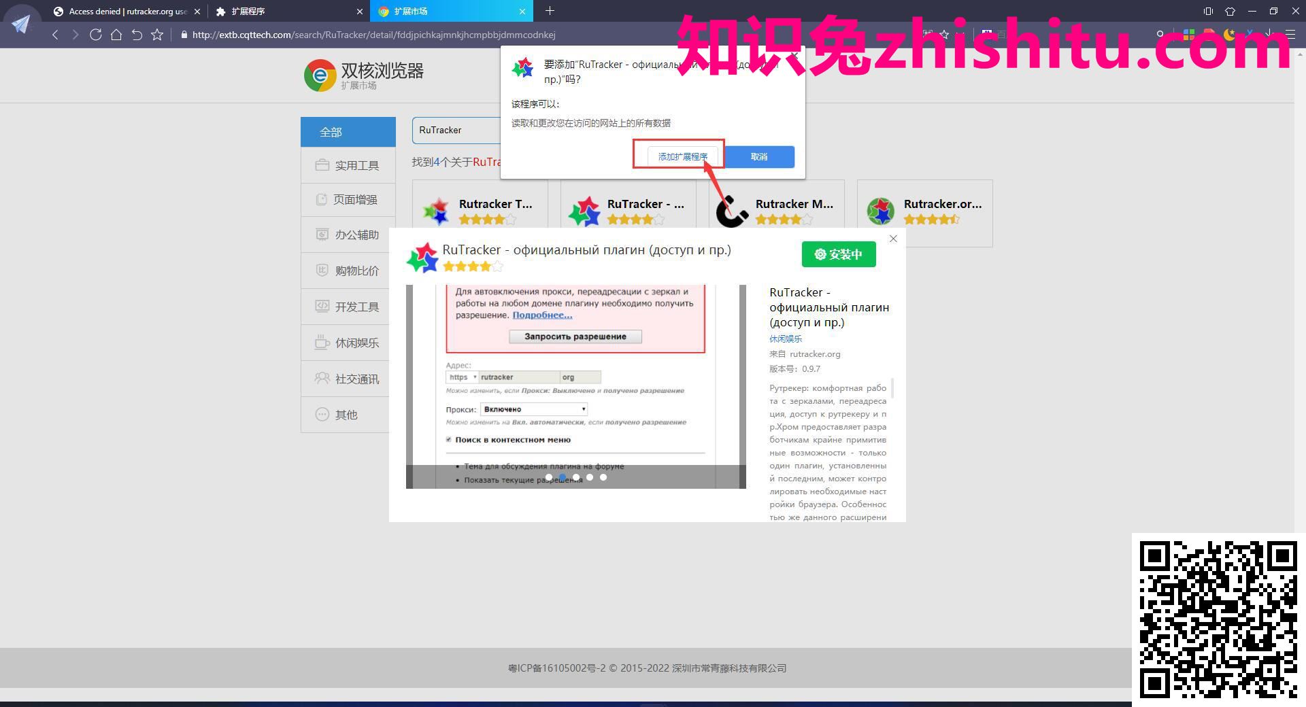
Task: Reload the page with the refresh icon
Action: click(95, 35)
